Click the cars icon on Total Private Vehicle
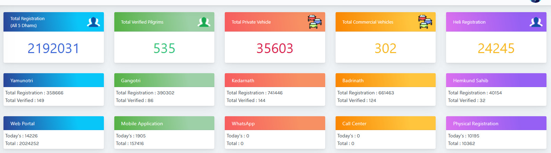 coord(314,22)
